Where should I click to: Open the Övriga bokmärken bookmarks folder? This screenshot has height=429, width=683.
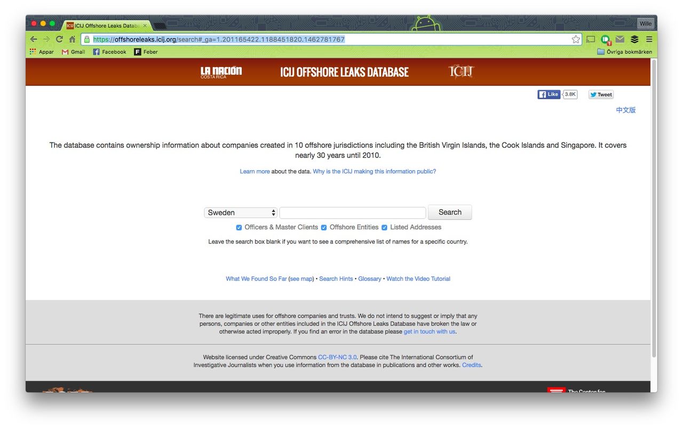coord(624,52)
